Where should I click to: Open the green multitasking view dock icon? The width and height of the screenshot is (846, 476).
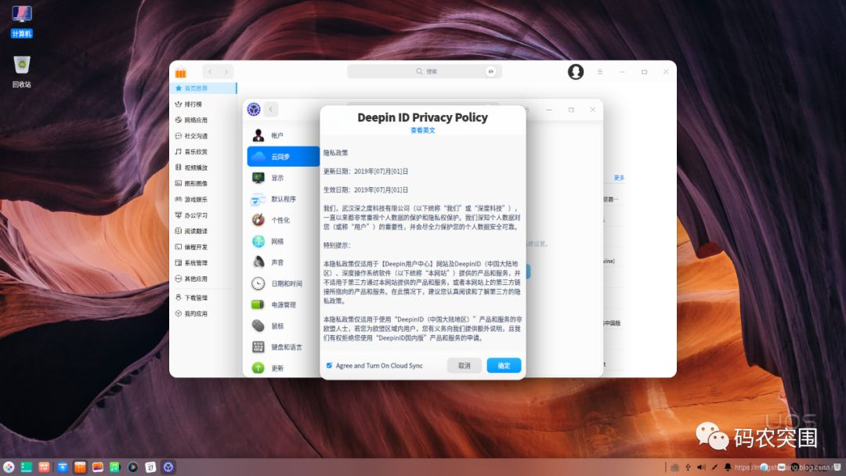click(x=27, y=467)
